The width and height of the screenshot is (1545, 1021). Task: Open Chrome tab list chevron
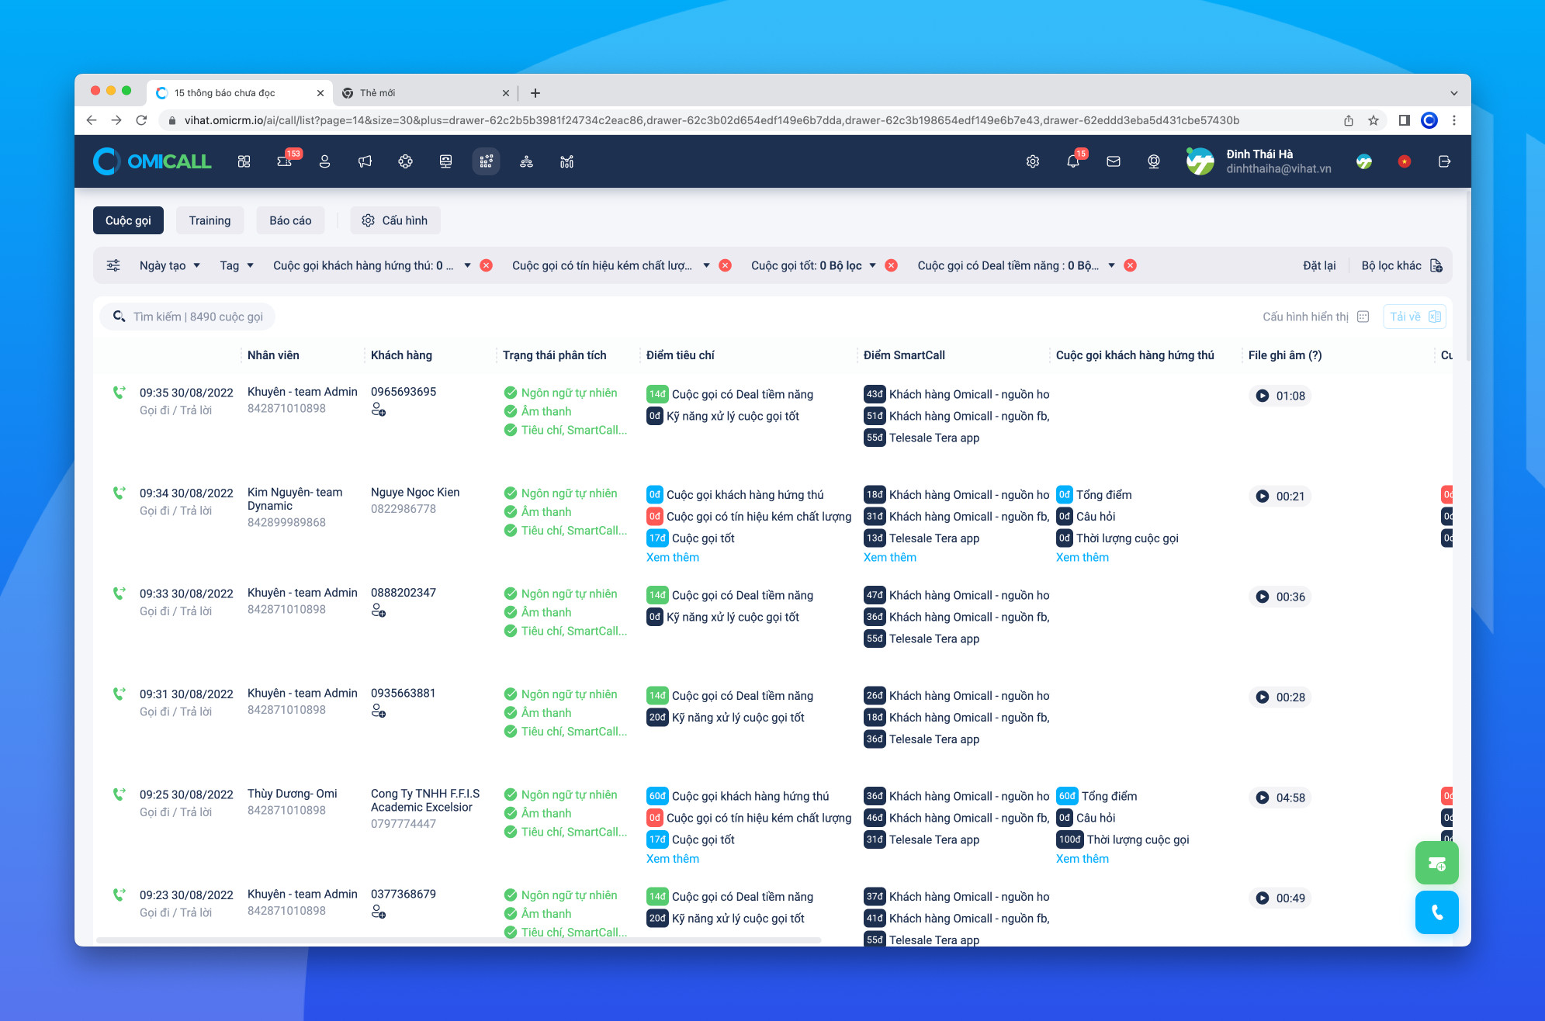1453,93
